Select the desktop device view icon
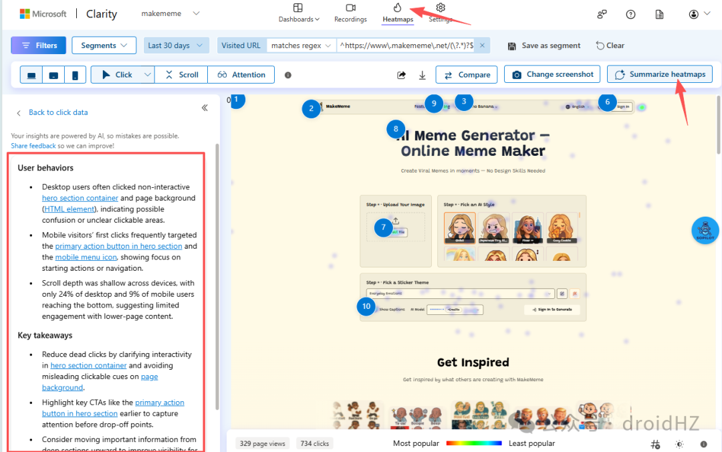The width and height of the screenshot is (722, 452). point(31,75)
